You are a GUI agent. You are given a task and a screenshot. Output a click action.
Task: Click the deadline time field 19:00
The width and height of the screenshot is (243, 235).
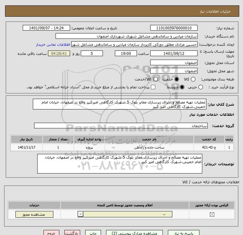coord(126,53)
